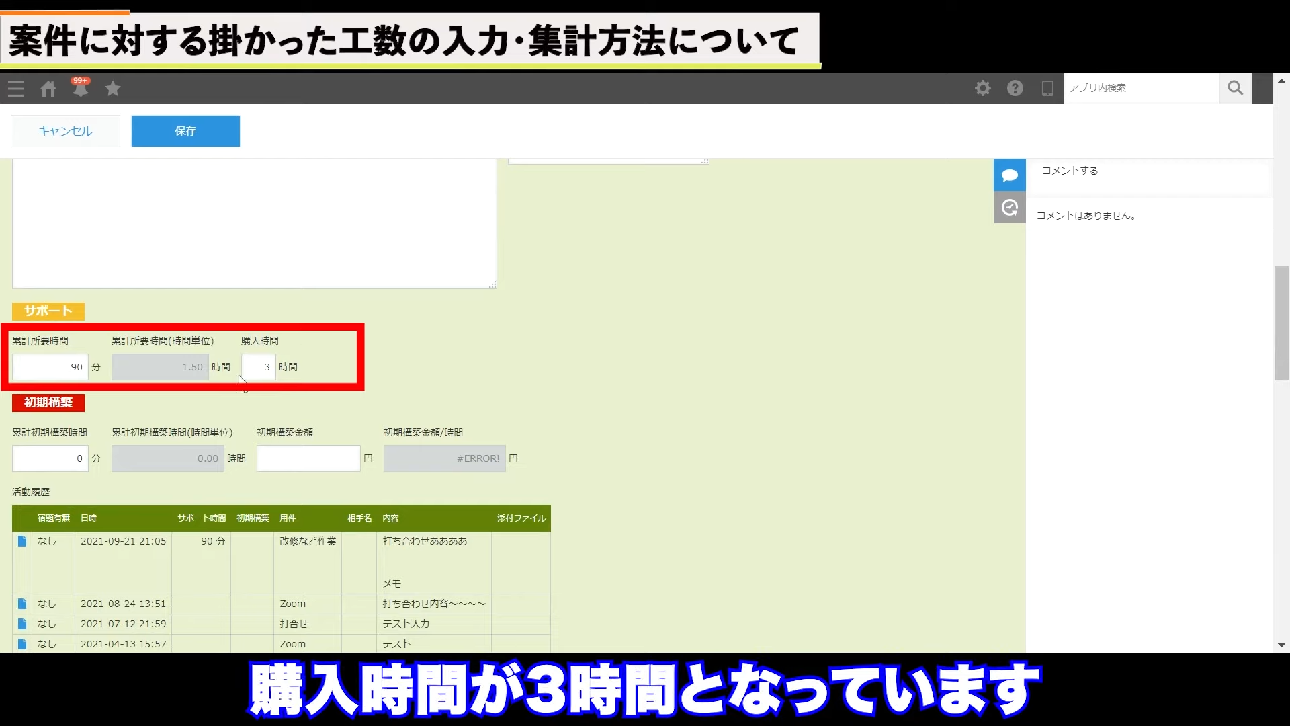Click into the アプリ内検索 search box
1290x726 pixels.
tap(1141, 88)
